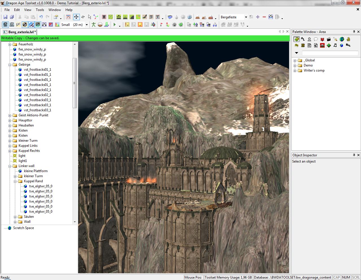Click the castle tower toolbar icon

click(x=104, y=17)
